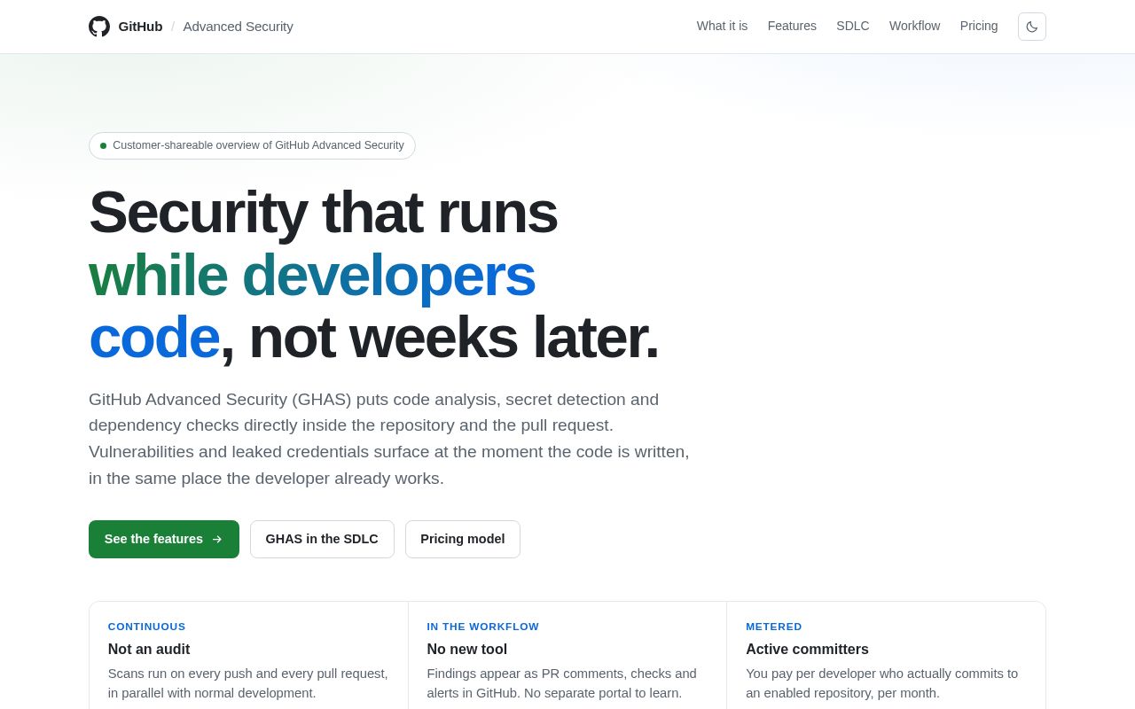
Task: Click the No new tool card title
Action: coord(467,649)
